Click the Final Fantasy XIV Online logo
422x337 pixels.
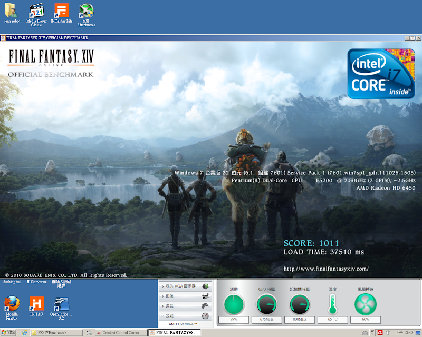tap(51, 57)
